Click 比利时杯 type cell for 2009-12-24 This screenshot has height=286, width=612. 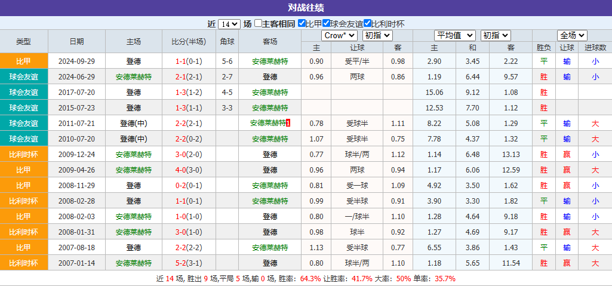[24, 155]
